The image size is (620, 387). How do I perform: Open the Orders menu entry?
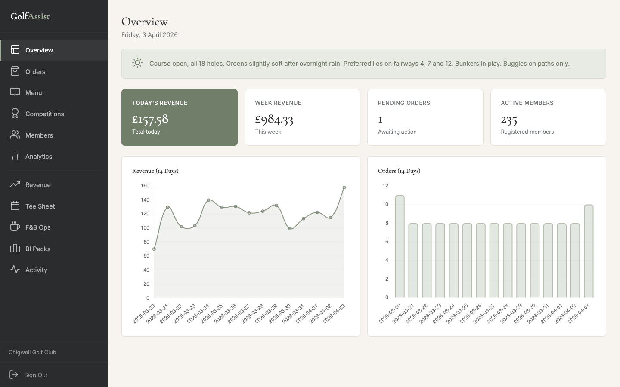click(x=35, y=71)
